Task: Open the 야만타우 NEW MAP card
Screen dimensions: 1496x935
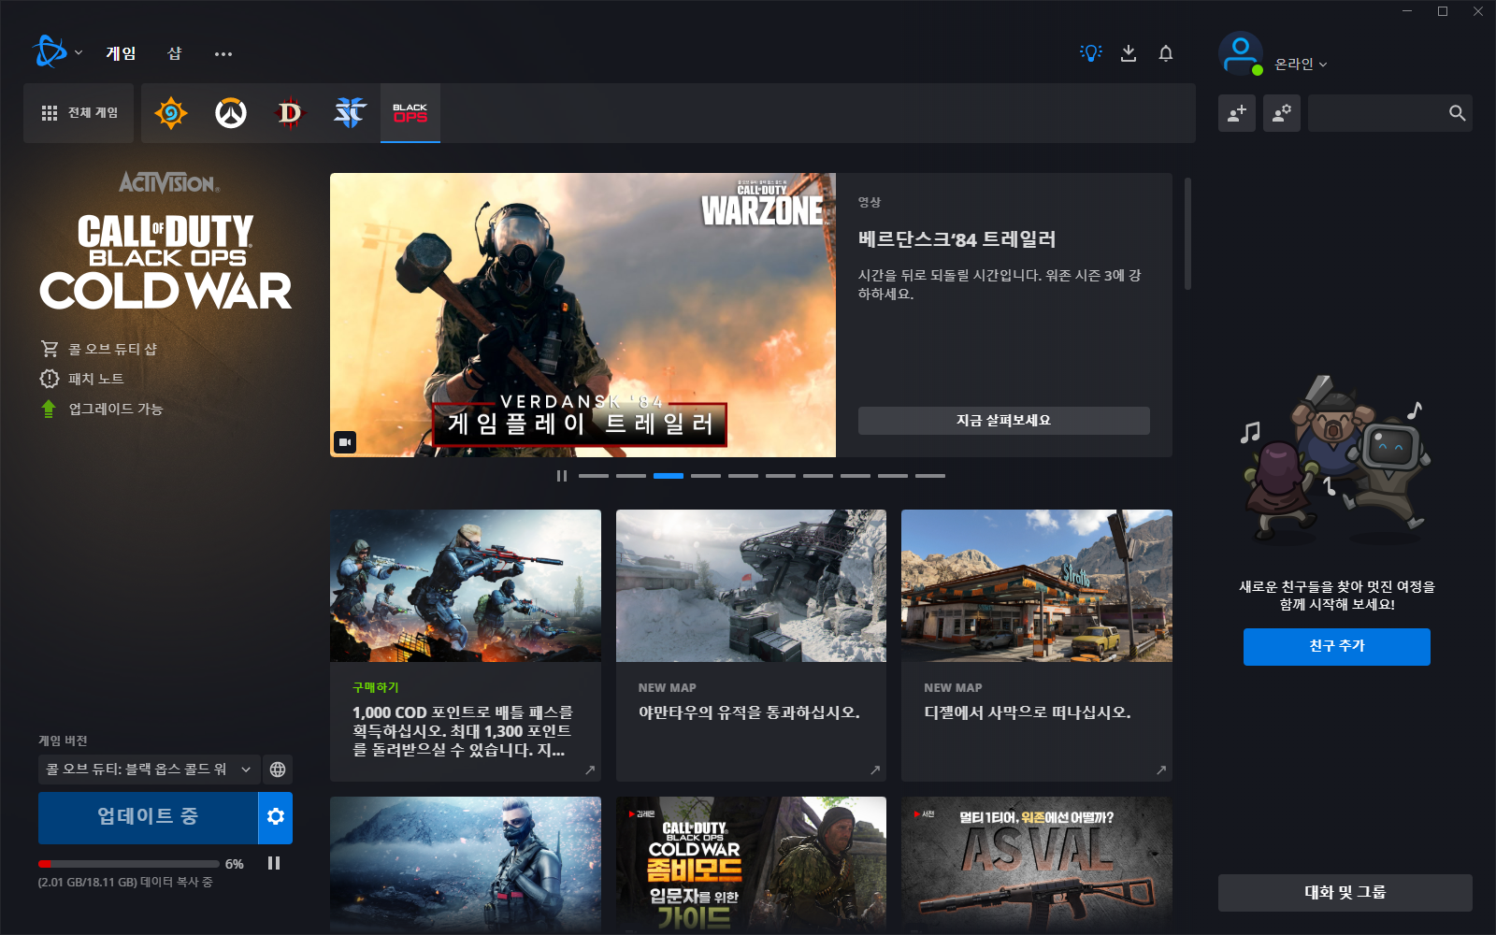Action: (x=751, y=645)
